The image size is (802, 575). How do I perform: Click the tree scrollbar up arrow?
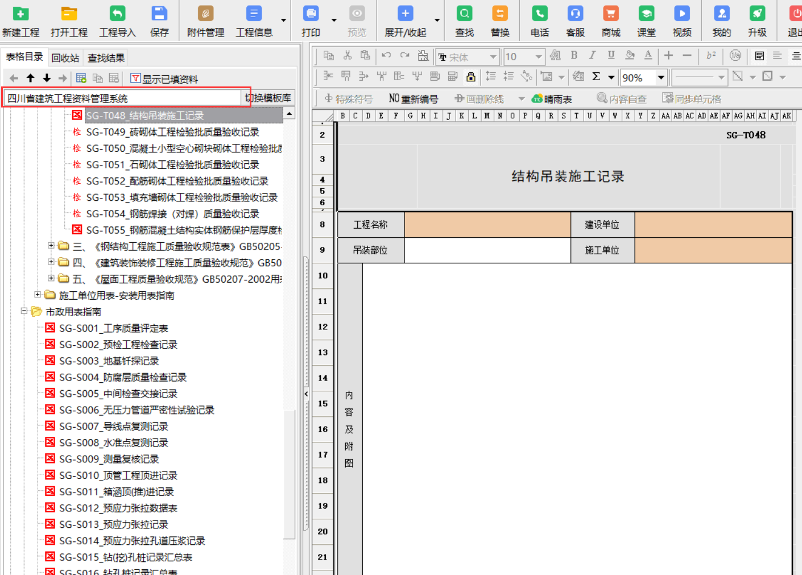click(290, 114)
